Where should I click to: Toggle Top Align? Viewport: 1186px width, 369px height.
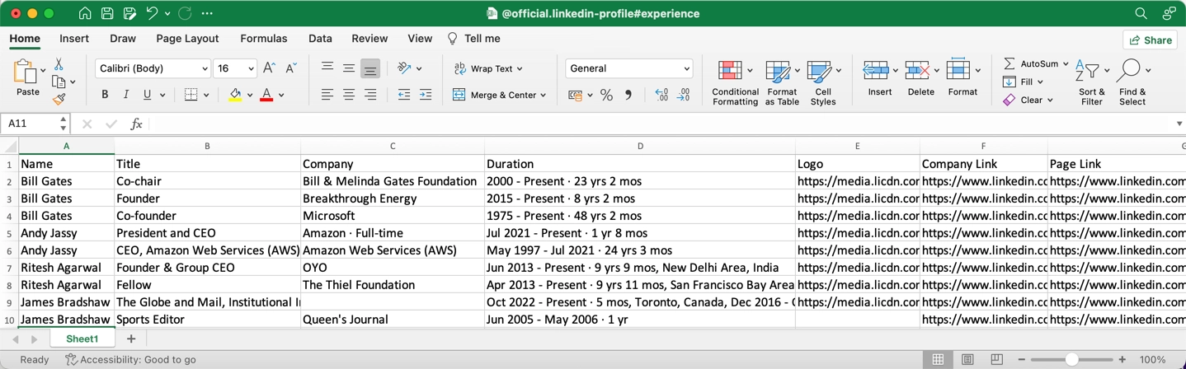(327, 68)
